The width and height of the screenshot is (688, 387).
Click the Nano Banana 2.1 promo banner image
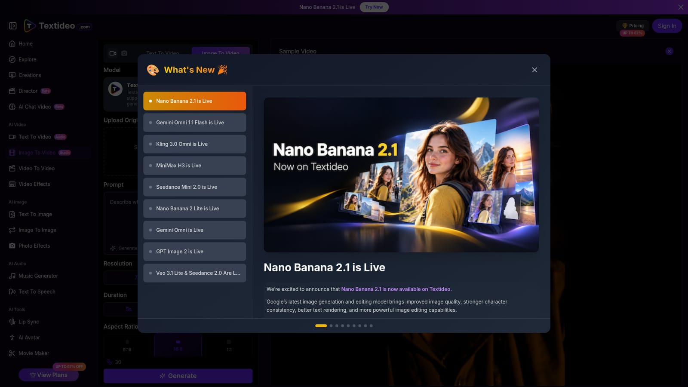point(401,175)
